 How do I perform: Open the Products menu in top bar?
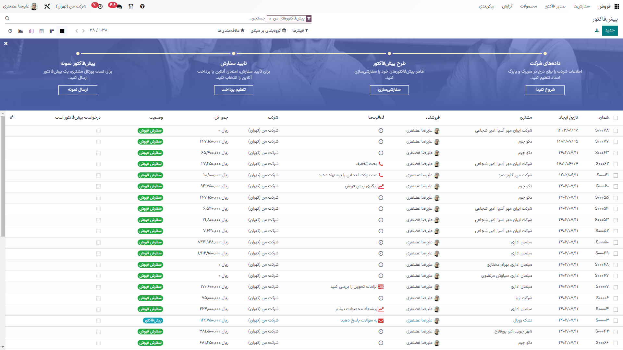click(x=529, y=6)
